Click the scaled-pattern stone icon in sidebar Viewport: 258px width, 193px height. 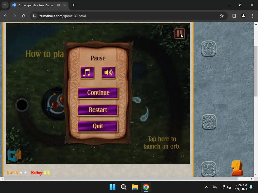tap(209, 122)
